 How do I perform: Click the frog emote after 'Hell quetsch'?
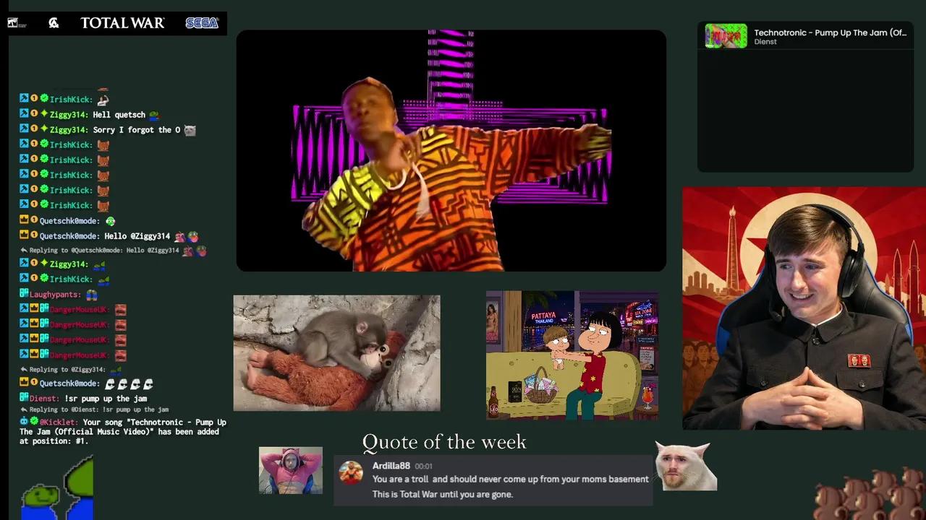(154, 115)
